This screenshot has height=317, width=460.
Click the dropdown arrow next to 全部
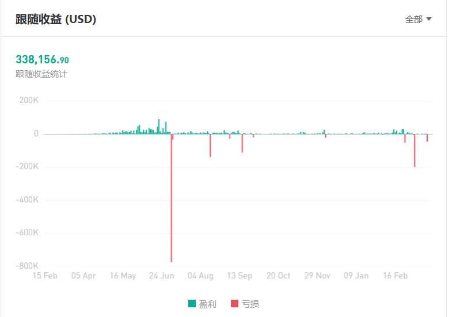(x=428, y=19)
